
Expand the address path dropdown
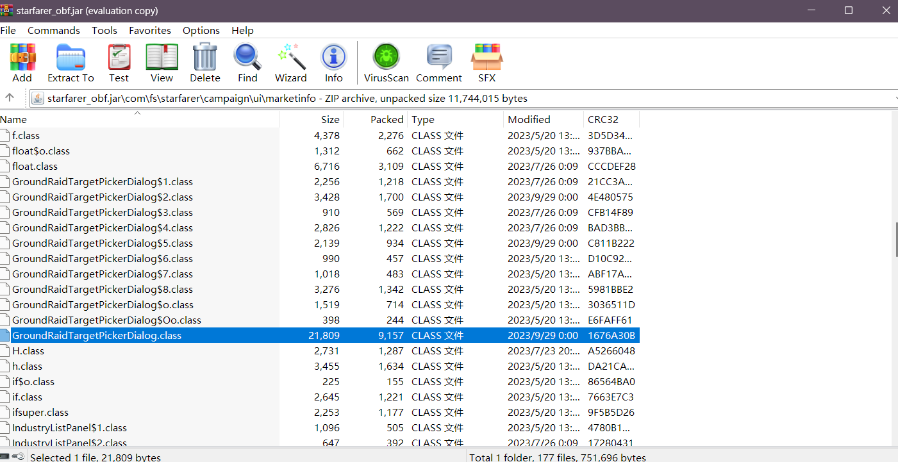[894, 98]
